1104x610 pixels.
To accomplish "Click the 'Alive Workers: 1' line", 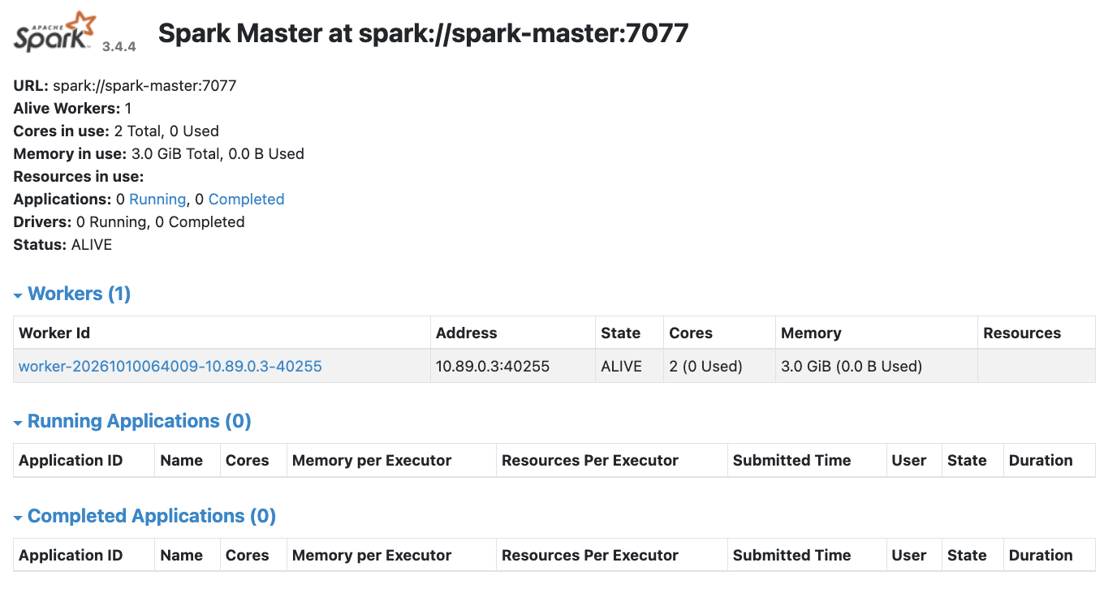I will tap(73, 109).
